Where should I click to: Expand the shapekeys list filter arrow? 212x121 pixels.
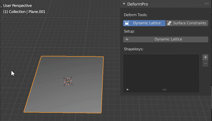(128, 89)
